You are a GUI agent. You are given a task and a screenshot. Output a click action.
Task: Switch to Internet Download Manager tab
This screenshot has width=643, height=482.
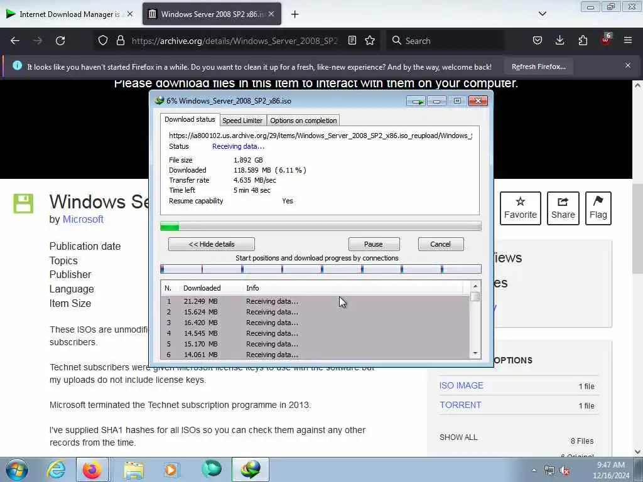point(70,14)
